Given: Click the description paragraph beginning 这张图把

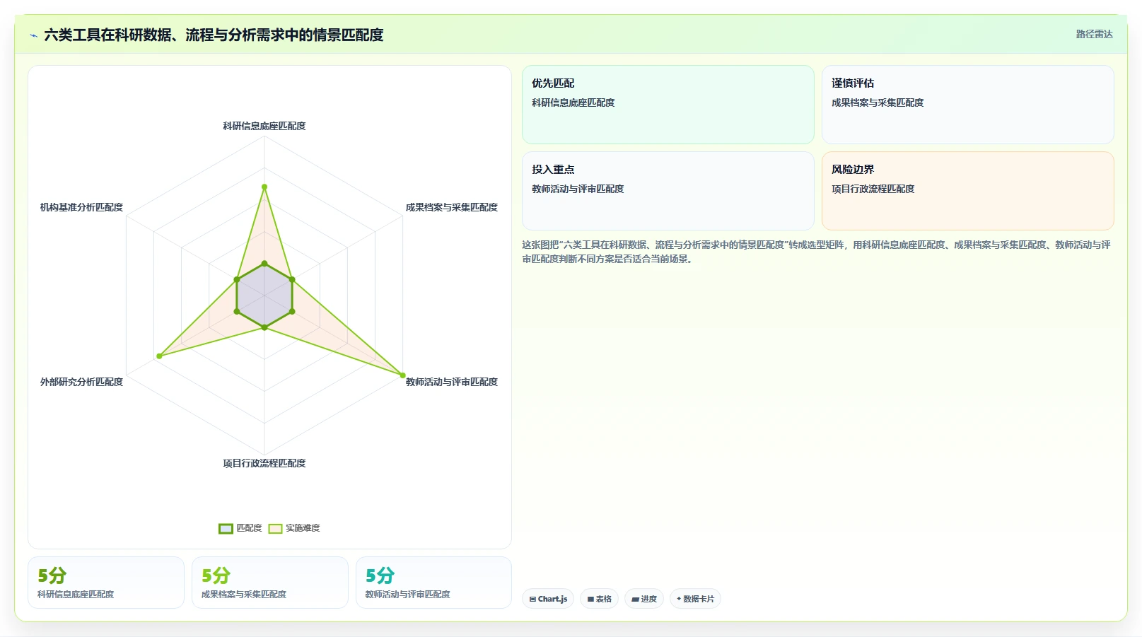Looking at the screenshot, I should (817, 252).
